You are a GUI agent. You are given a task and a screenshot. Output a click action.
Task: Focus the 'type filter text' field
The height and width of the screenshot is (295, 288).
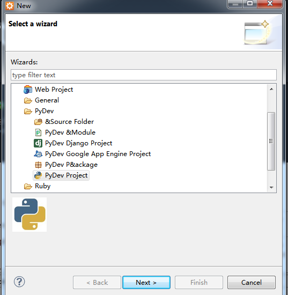tap(144, 75)
